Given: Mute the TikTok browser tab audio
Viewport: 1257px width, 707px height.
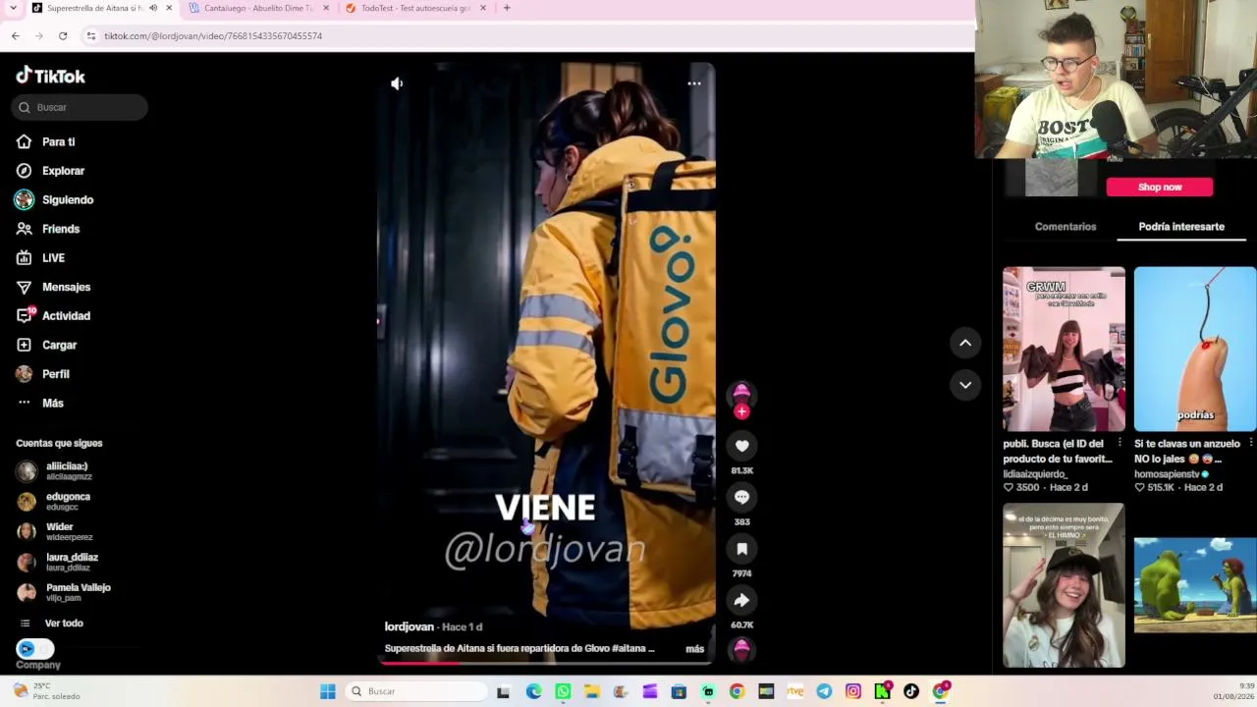Looking at the screenshot, I should pyautogui.click(x=153, y=8).
